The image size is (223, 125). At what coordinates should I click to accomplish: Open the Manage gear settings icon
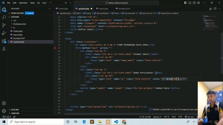coord(4,111)
